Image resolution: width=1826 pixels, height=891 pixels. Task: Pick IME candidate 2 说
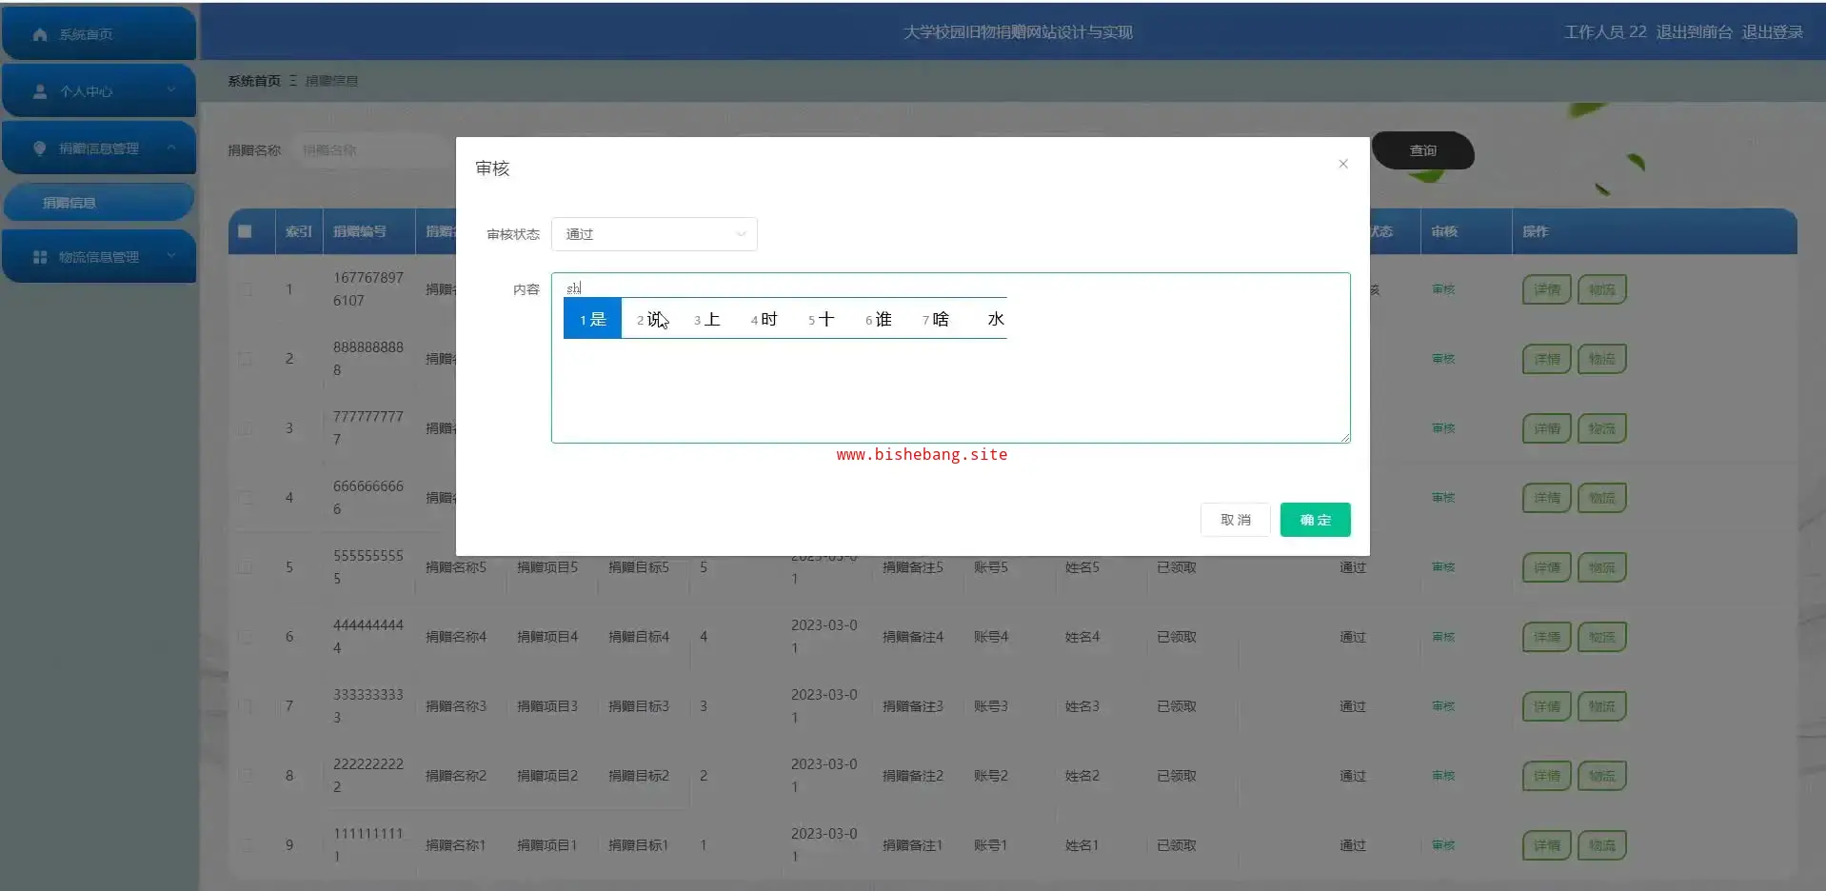(x=651, y=319)
